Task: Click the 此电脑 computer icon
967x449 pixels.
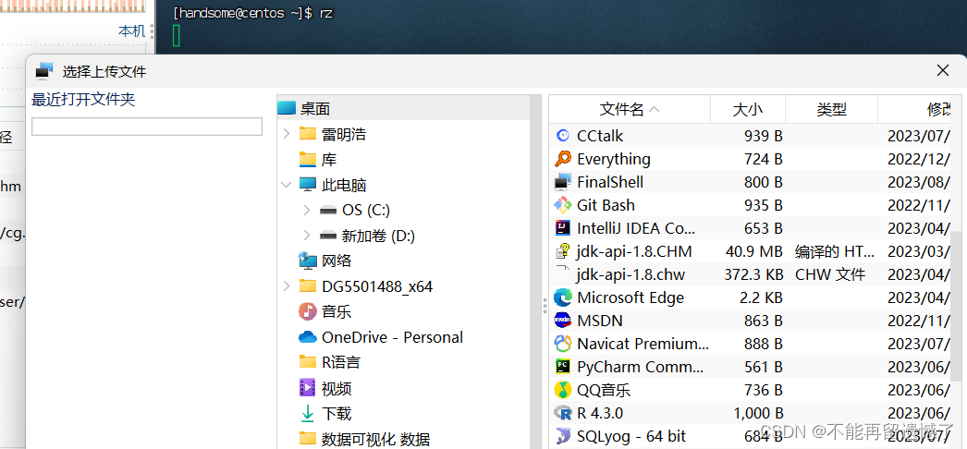Action: (308, 185)
